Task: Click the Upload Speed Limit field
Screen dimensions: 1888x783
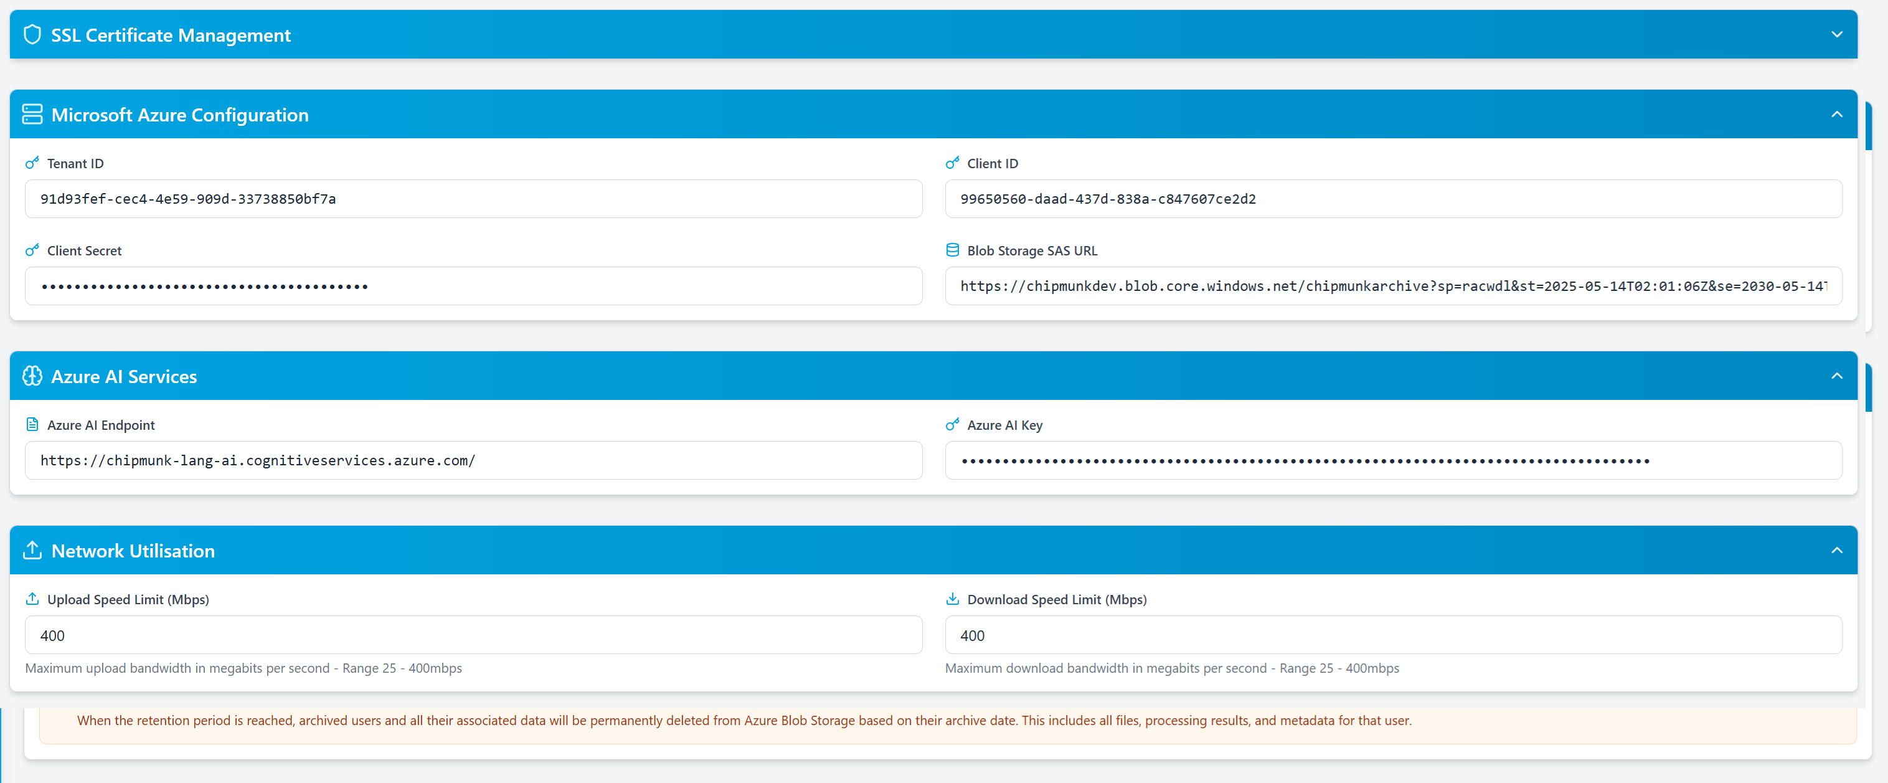Action: (473, 635)
